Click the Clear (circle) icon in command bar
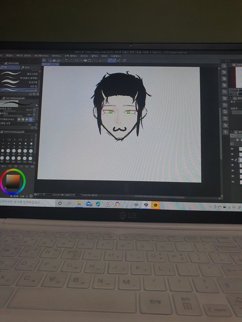The height and width of the screenshot is (322, 242). [76, 60]
